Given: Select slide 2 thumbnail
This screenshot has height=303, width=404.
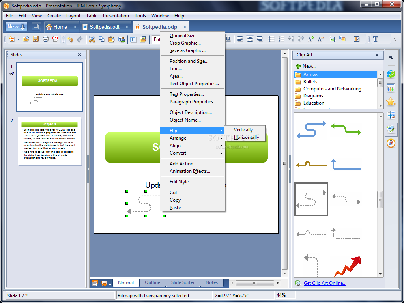Looking at the screenshot, I should pyautogui.click(x=49, y=141).
